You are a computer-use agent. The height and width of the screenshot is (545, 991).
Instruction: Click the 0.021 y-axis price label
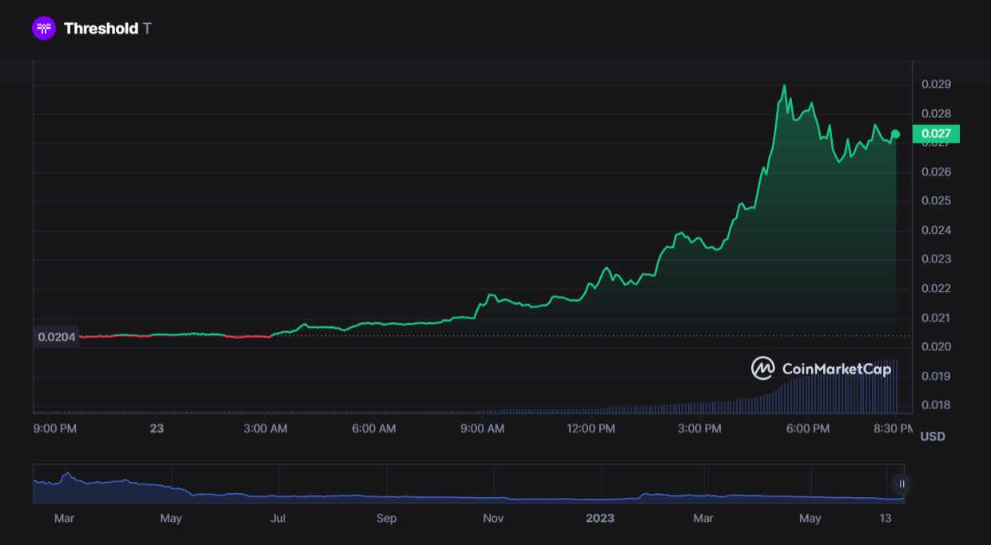coord(936,318)
